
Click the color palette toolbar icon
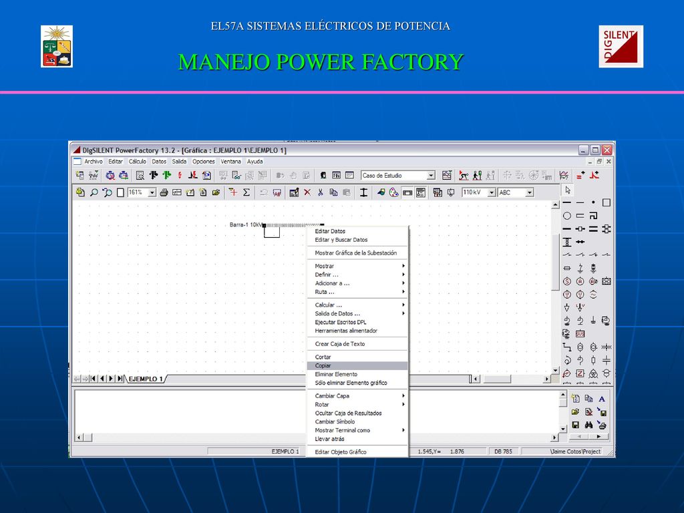click(x=394, y=192)
